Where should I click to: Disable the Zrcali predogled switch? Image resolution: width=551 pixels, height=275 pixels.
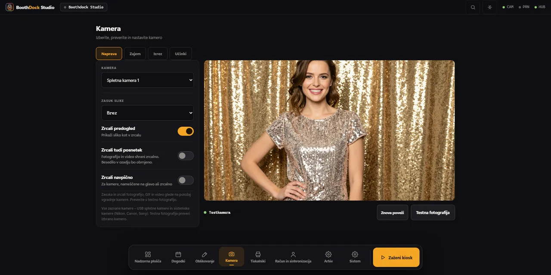[x=186, y=131]
